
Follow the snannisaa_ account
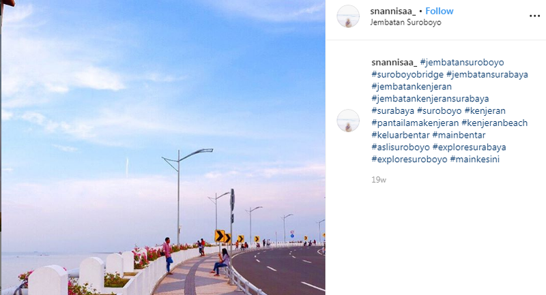[x=439, y=11]
